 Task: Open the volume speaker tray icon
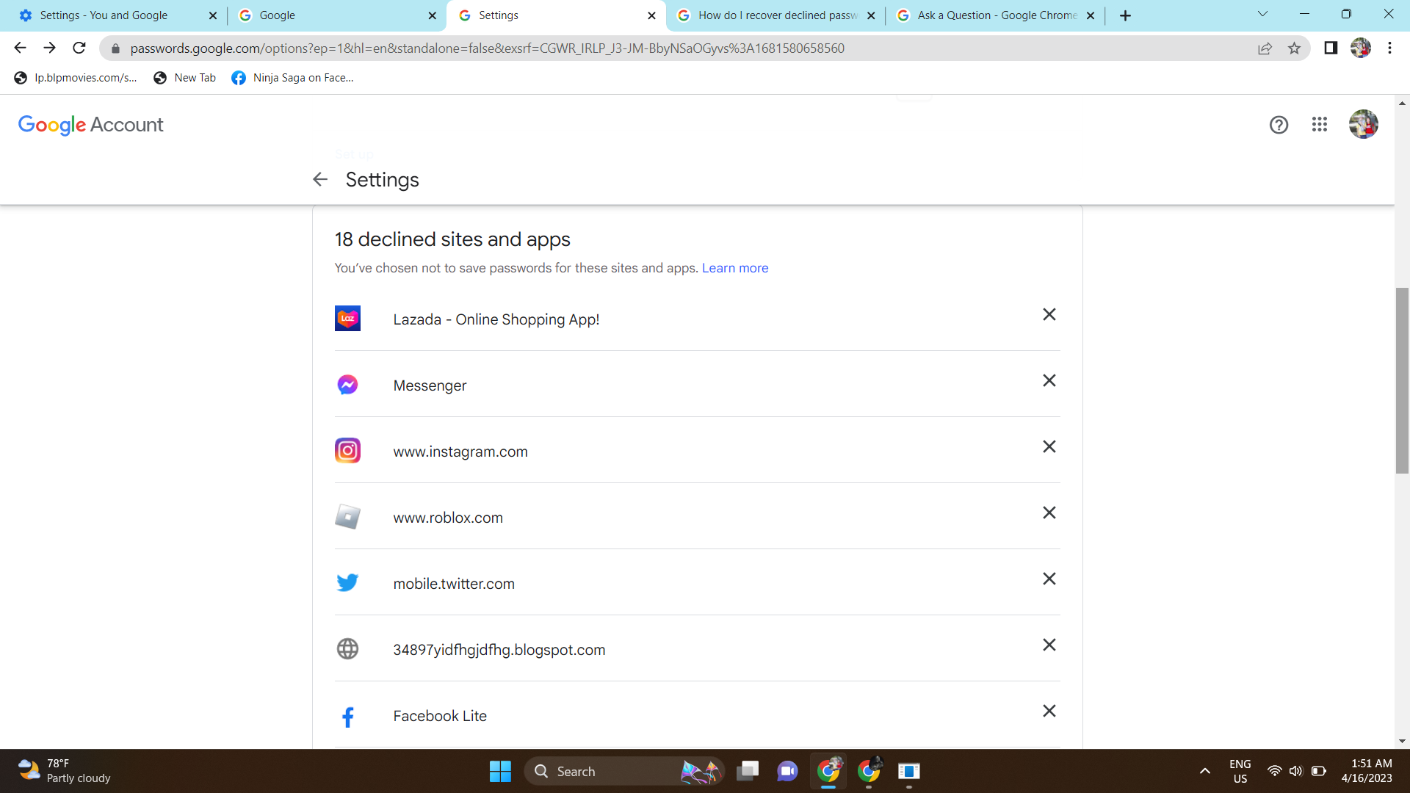click(1296, 771)
